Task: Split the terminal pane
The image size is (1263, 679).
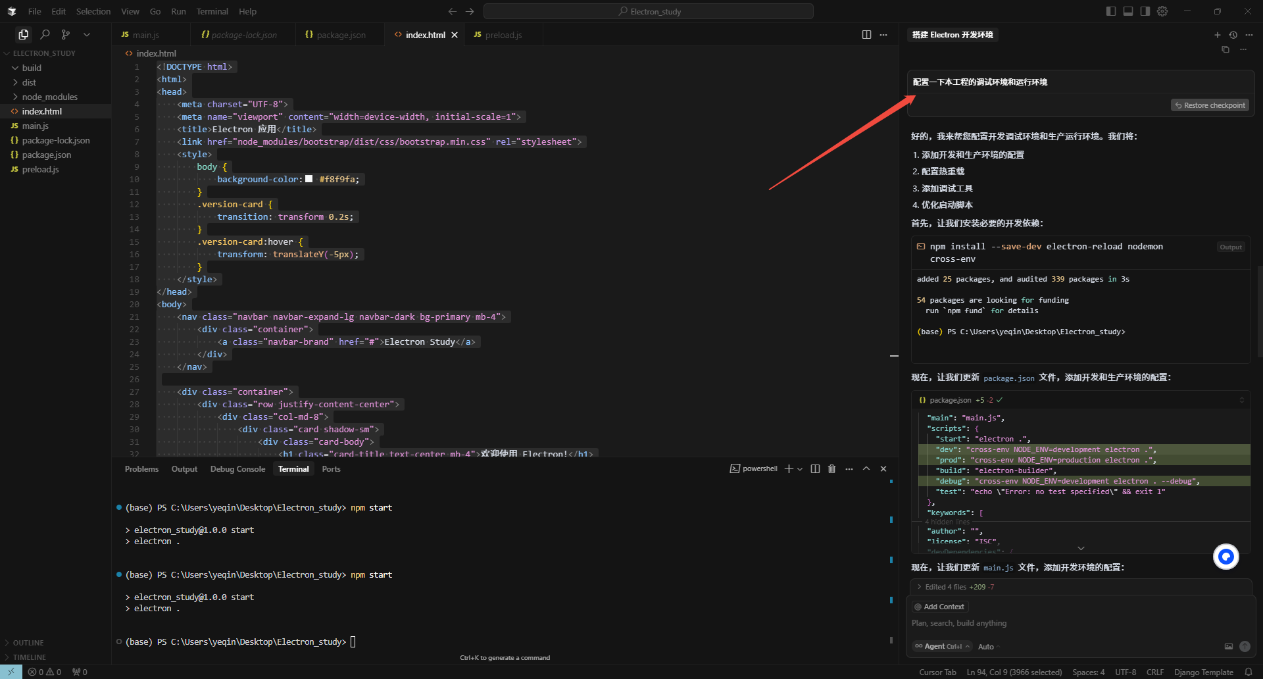Action: coord(815,469)
